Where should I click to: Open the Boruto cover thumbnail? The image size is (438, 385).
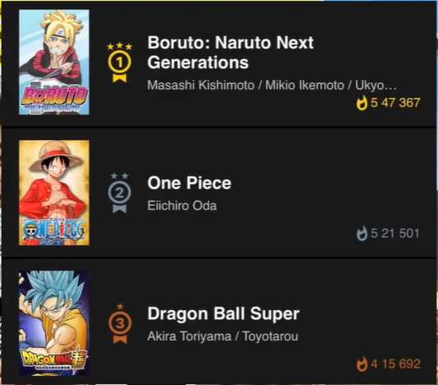[x=54, y=62]
